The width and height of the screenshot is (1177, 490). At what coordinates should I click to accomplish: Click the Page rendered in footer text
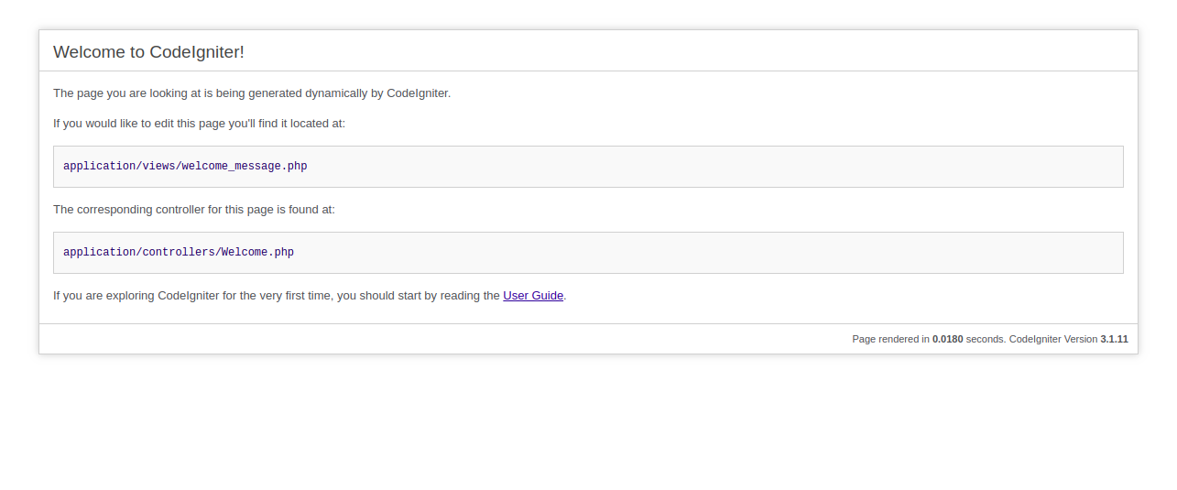pos(890,339)
